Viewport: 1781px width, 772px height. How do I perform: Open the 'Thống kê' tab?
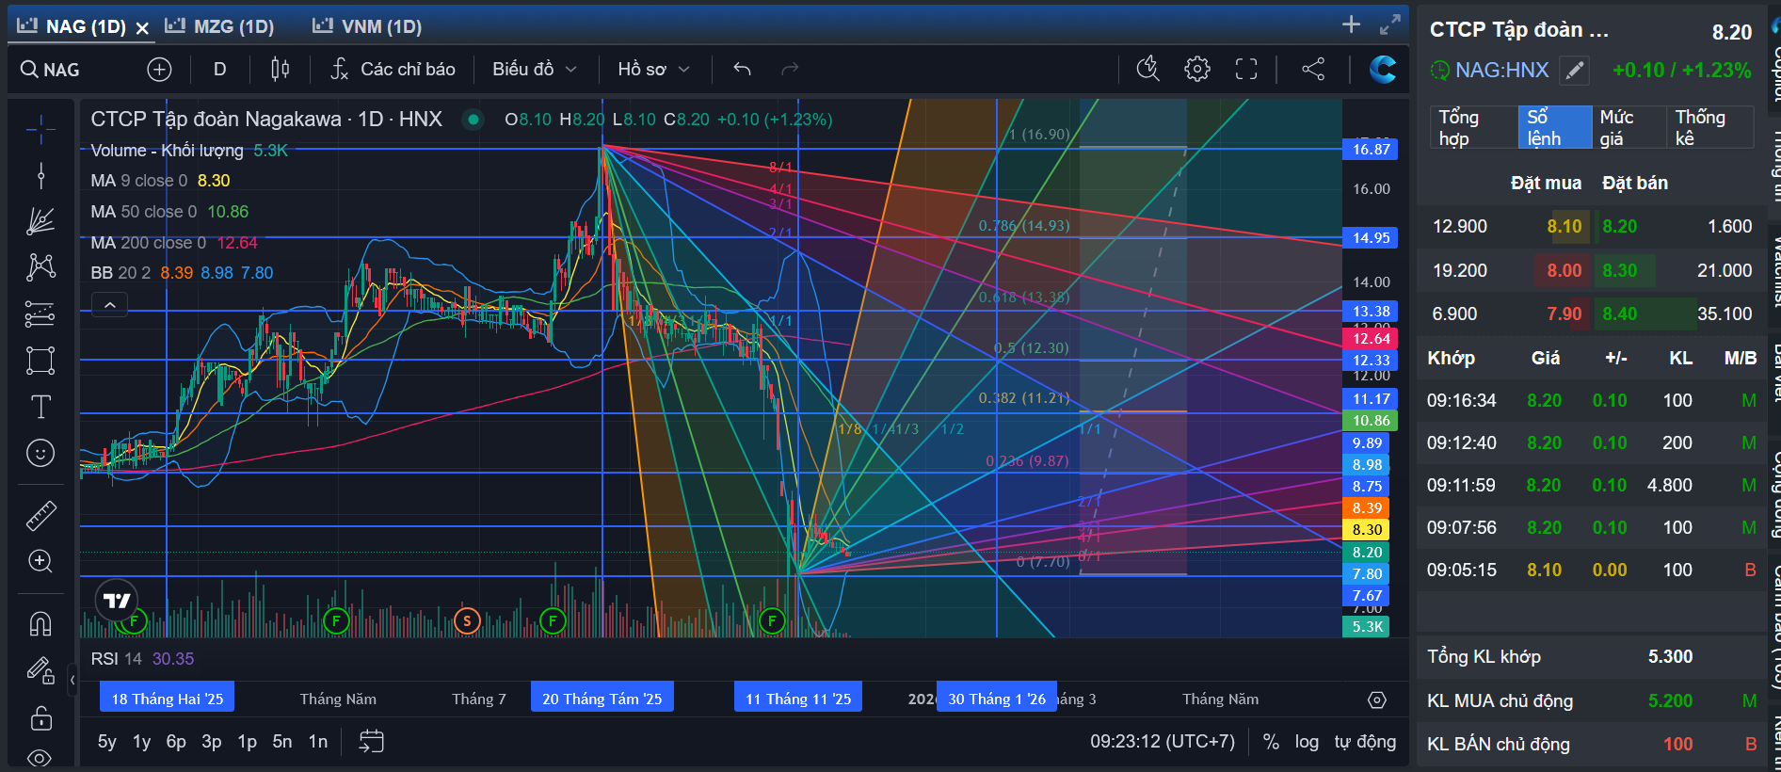(x=1709, y=127)
